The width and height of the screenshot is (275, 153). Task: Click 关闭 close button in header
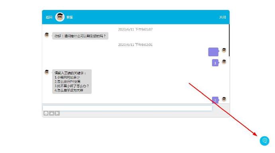[x=222, y=17]
